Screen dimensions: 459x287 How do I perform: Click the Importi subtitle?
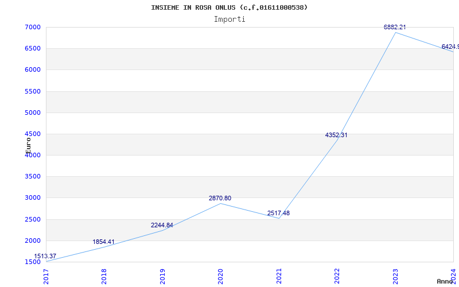pos(229,20)
